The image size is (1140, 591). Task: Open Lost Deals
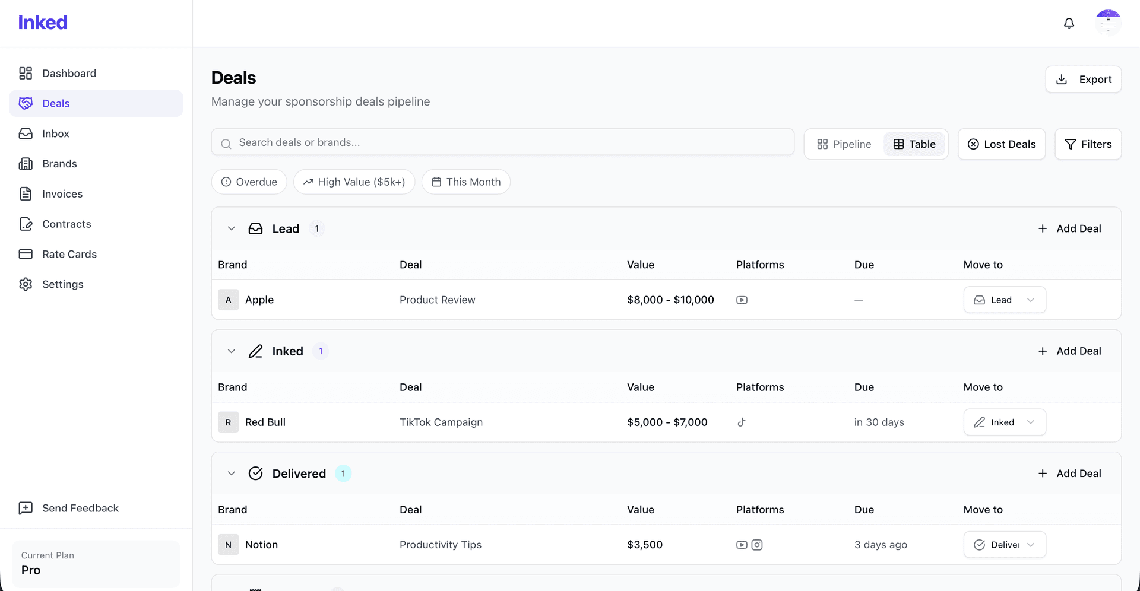[x=1002, y=144]
